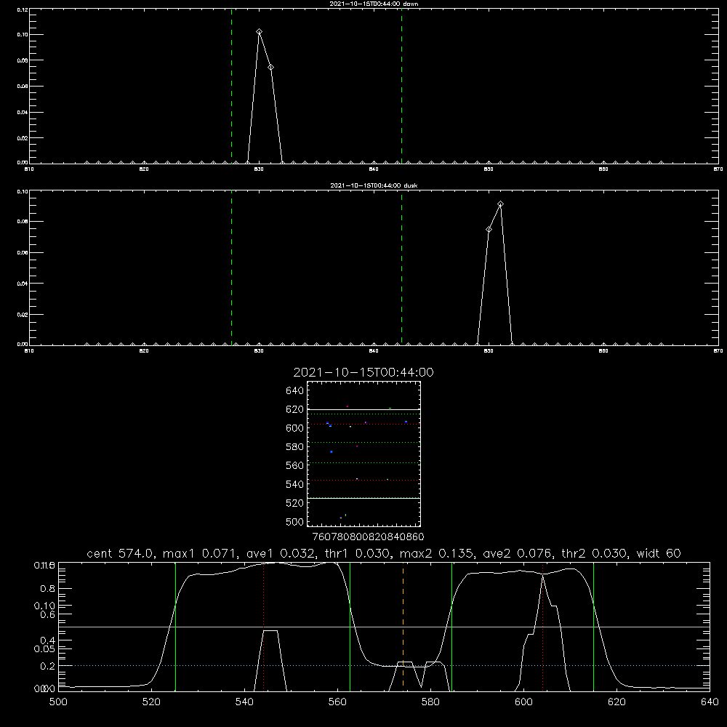Click the red dotted line near 544
The width and height of the screenshot is (727, 727).
[x=263, y=626]
